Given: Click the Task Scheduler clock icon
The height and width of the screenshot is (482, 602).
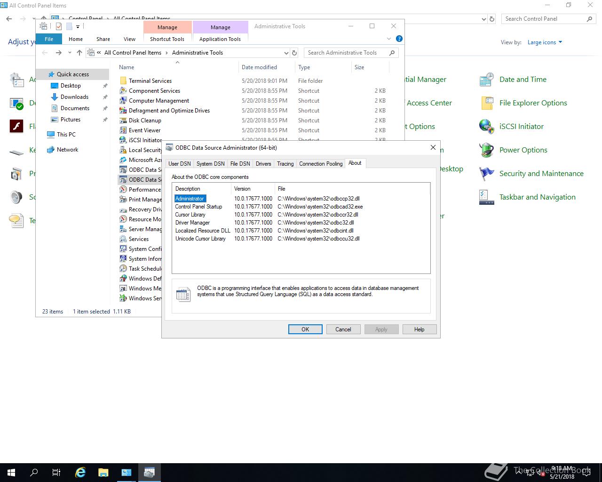Looking at the screenshot, I should (x=123, y=268).
